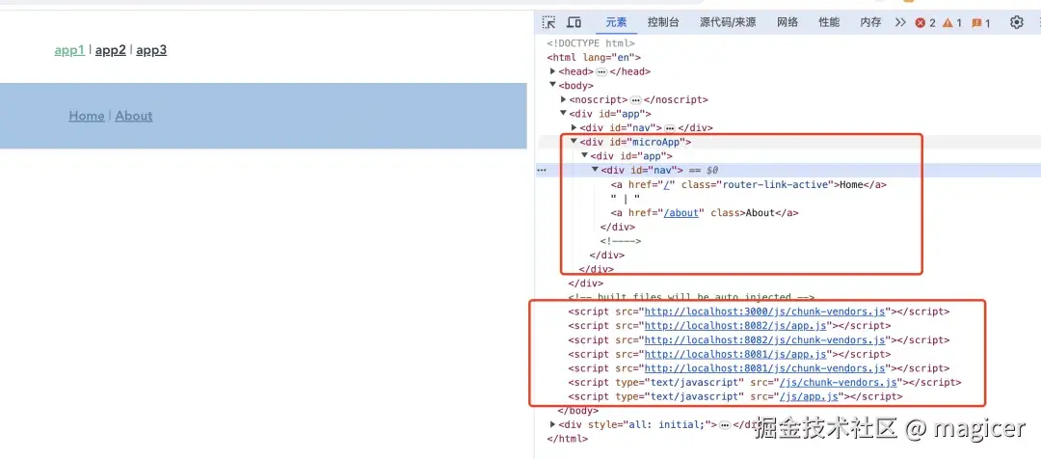Collapse the div id="microApp" node

point(574,142)
